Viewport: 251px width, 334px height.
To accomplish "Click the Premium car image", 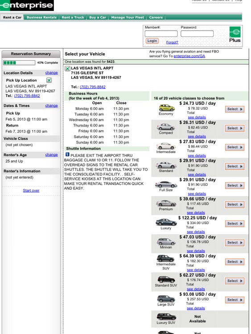I will [166, 204].
